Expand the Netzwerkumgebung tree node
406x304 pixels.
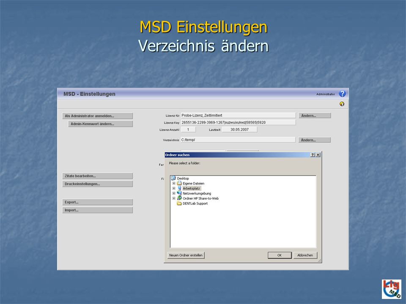pos(174,193)
